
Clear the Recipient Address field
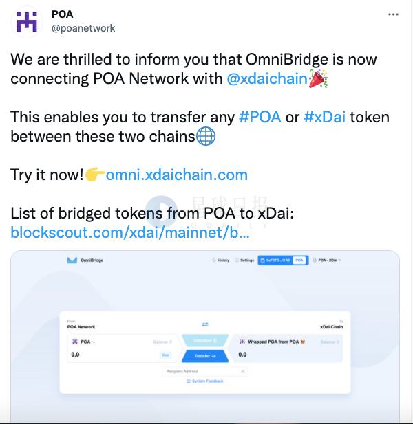coord(242,371)
